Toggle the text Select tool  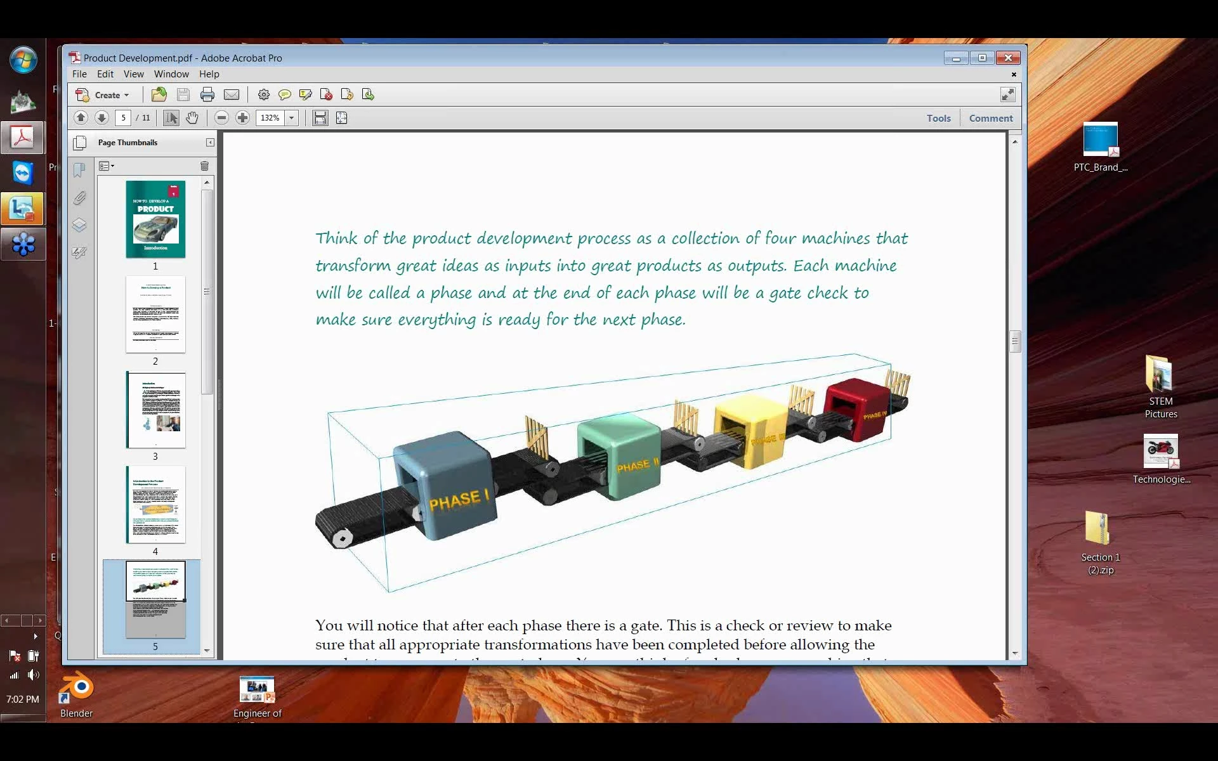pyautogui.click(x=171, y=118)
